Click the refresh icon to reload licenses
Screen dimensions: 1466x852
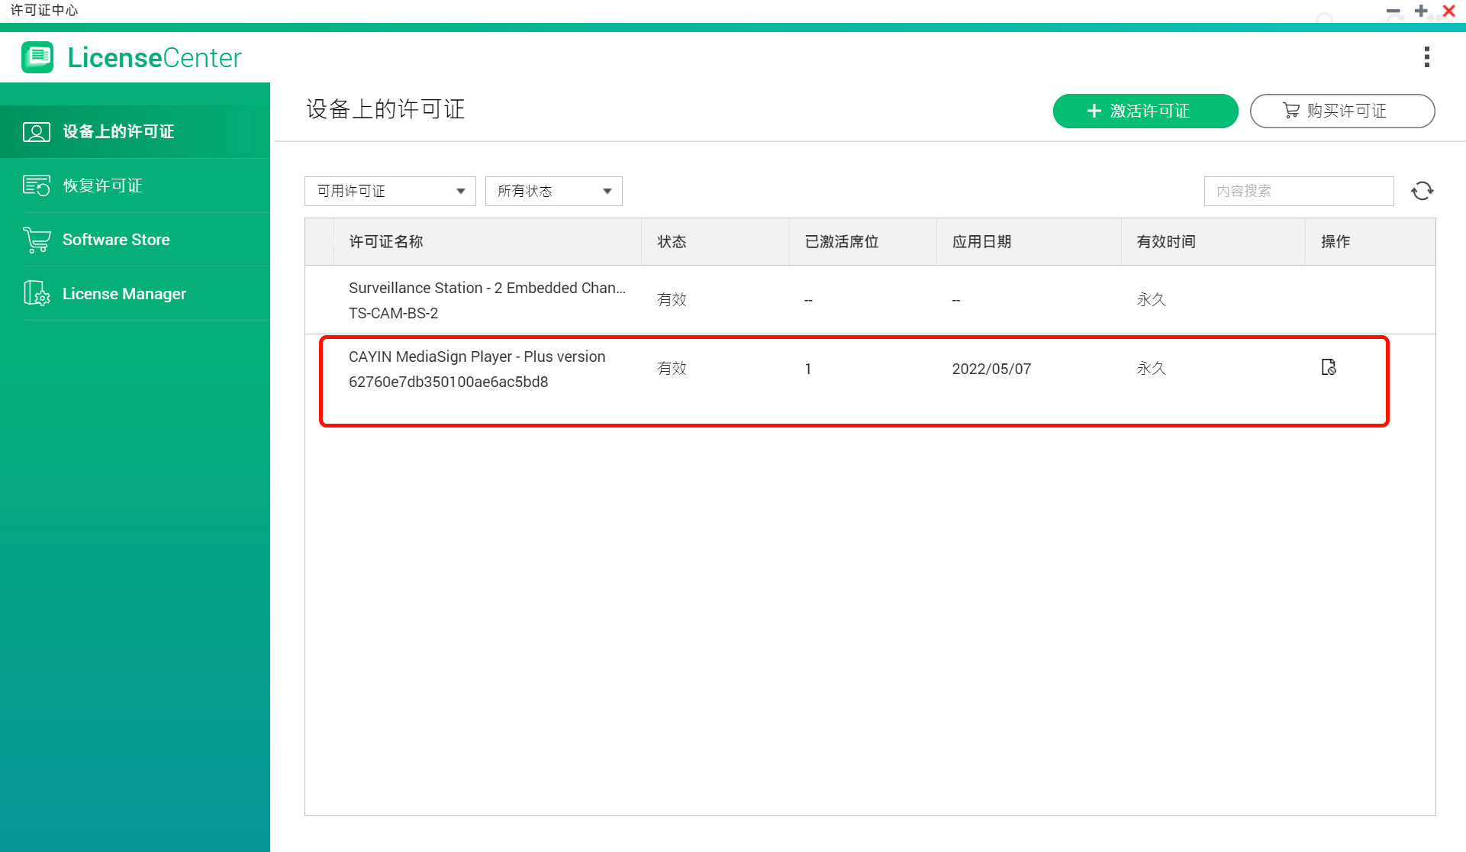[1423, 191]
